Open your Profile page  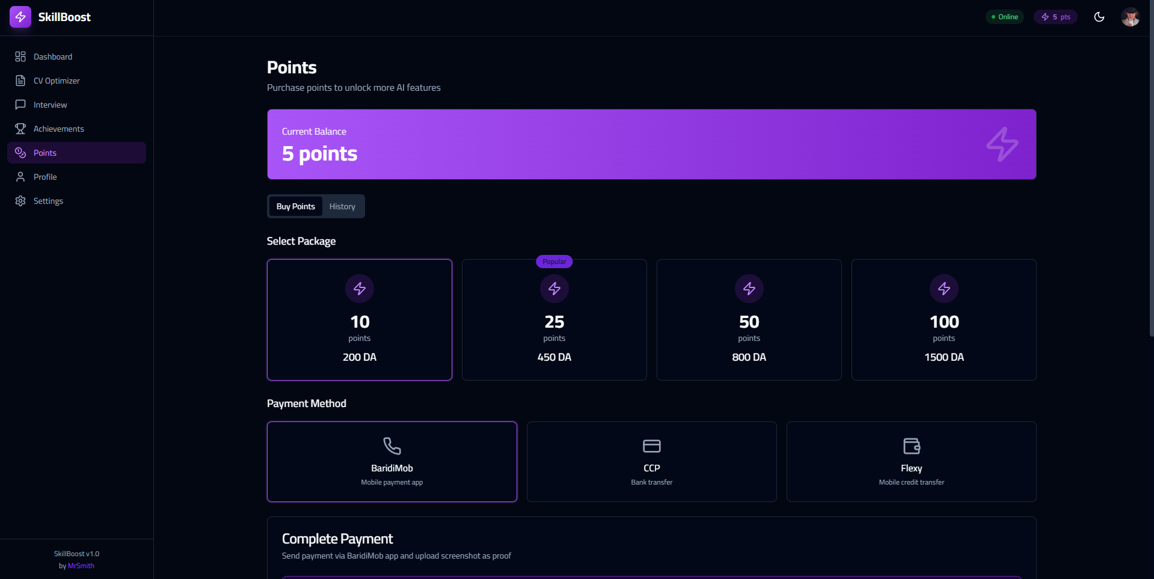coord(44,176)
